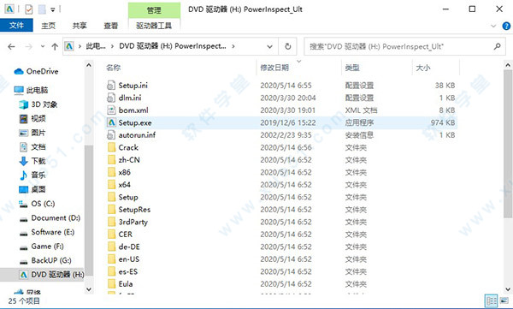513x309 pixels.
Task: Open 图片 folder in the sidebar
Action: click(x=32, y=133)
